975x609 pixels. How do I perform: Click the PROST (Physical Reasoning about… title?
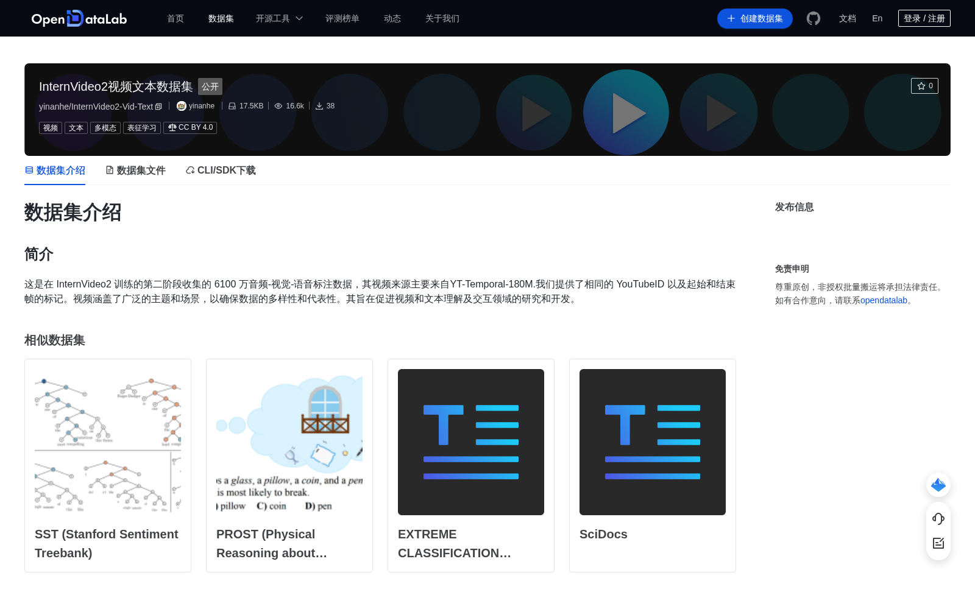(272, 543)
